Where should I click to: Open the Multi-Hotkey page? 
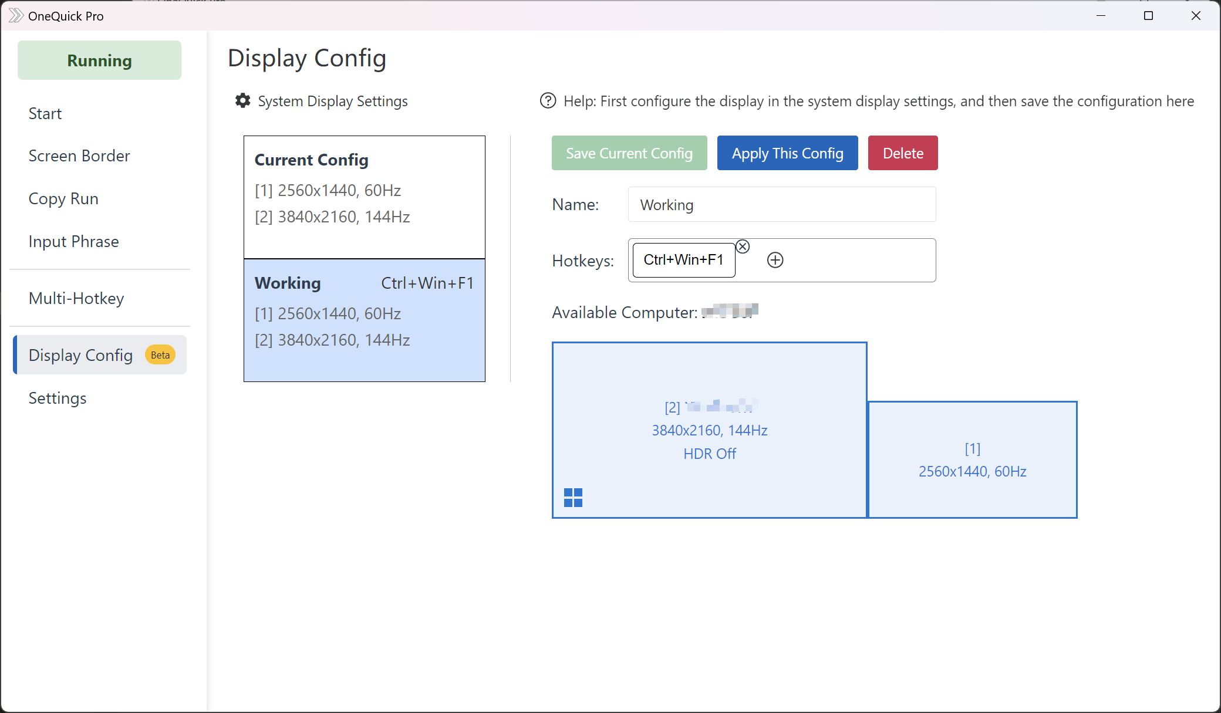click(76, 299)
